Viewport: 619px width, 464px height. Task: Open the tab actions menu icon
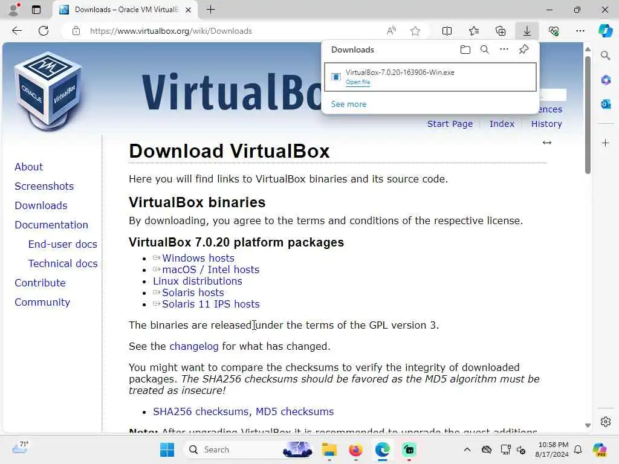click(x=36, y=10)
